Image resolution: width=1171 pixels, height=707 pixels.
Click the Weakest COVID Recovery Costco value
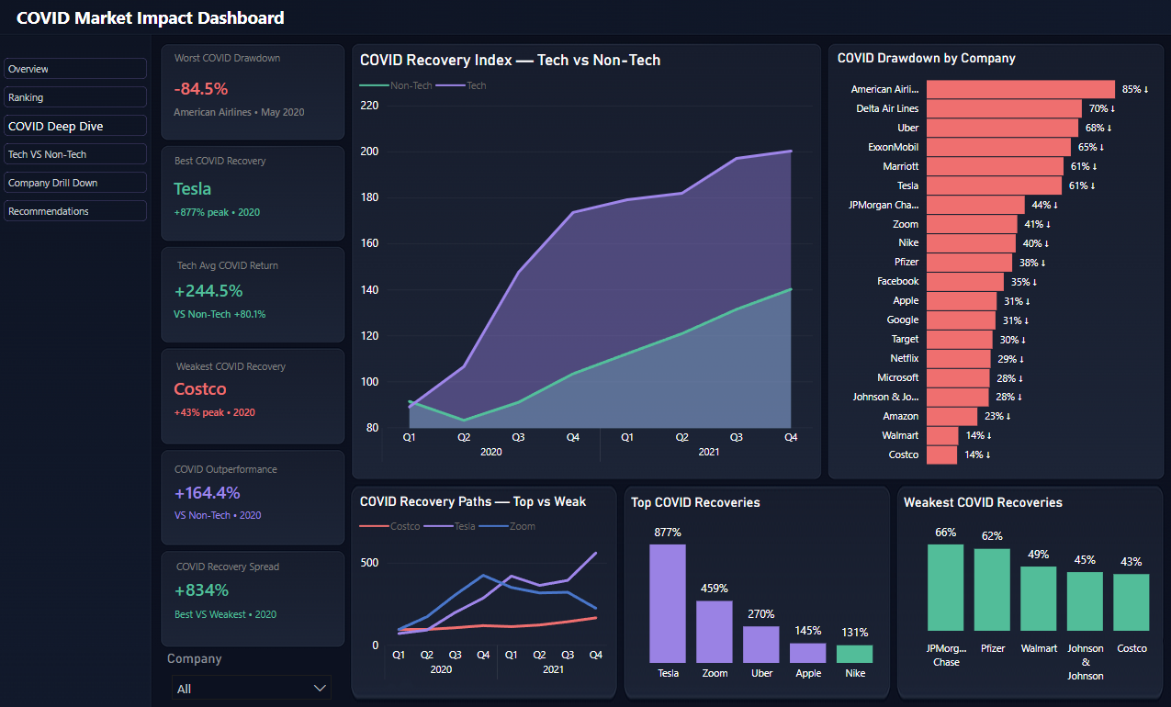point(200,389)
